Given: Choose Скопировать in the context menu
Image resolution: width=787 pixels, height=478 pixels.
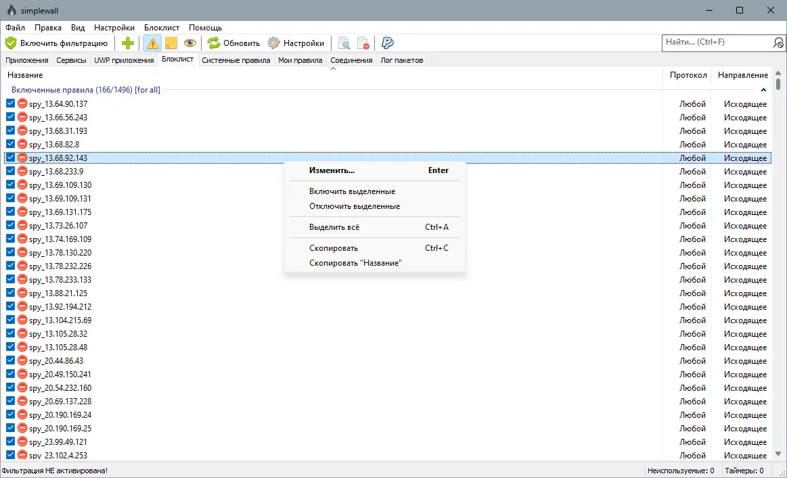Looking at the screenshot, I should pyautogui.click(x=375, y=247).
